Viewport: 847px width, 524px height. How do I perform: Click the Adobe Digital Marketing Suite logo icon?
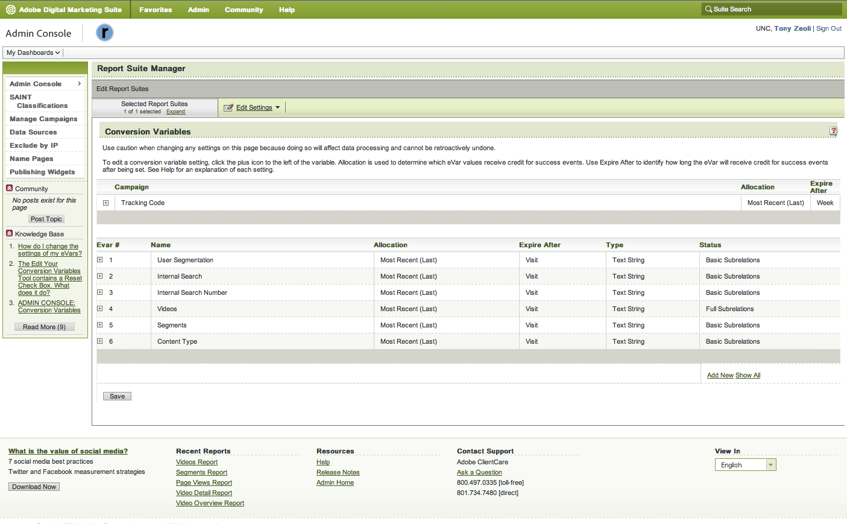click(x=10, y=10)
